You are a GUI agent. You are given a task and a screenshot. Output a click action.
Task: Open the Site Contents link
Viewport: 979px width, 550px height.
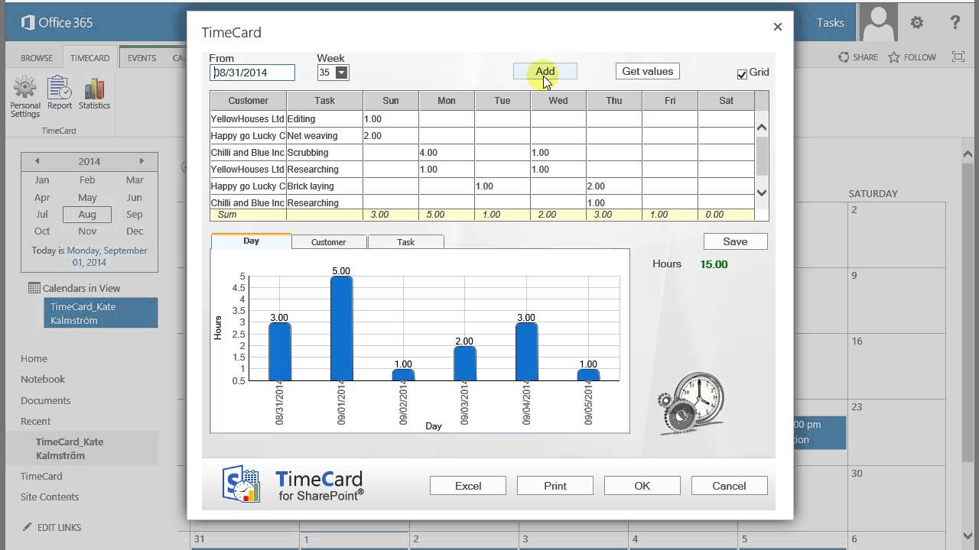50,497
